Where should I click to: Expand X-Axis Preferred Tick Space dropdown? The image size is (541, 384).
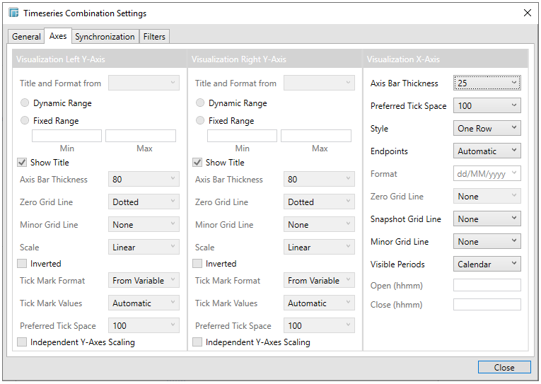point(487,106)
